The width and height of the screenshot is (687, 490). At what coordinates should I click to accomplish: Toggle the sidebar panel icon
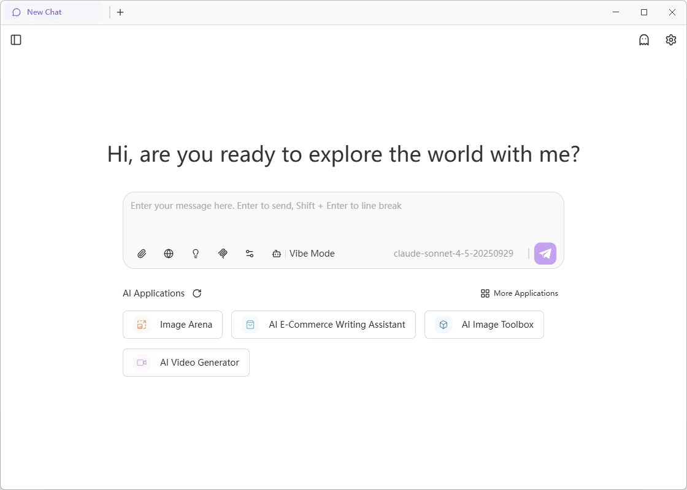[17, 40]
